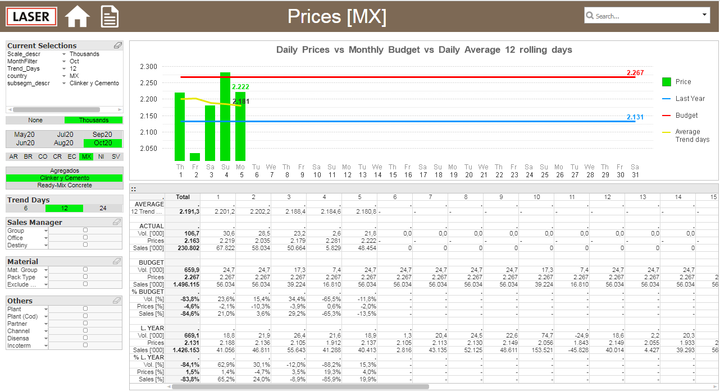Image resolution: width=720 pixels, height=392 pixels.
Task: Expand the search box dropdown arrow
Action: [705, 15]
